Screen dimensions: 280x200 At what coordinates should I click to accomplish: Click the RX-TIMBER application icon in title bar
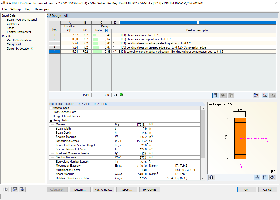3,3
